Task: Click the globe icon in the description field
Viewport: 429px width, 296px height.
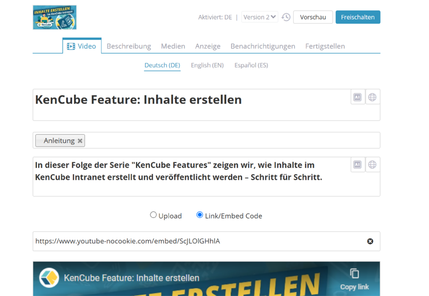Action: 372,165
